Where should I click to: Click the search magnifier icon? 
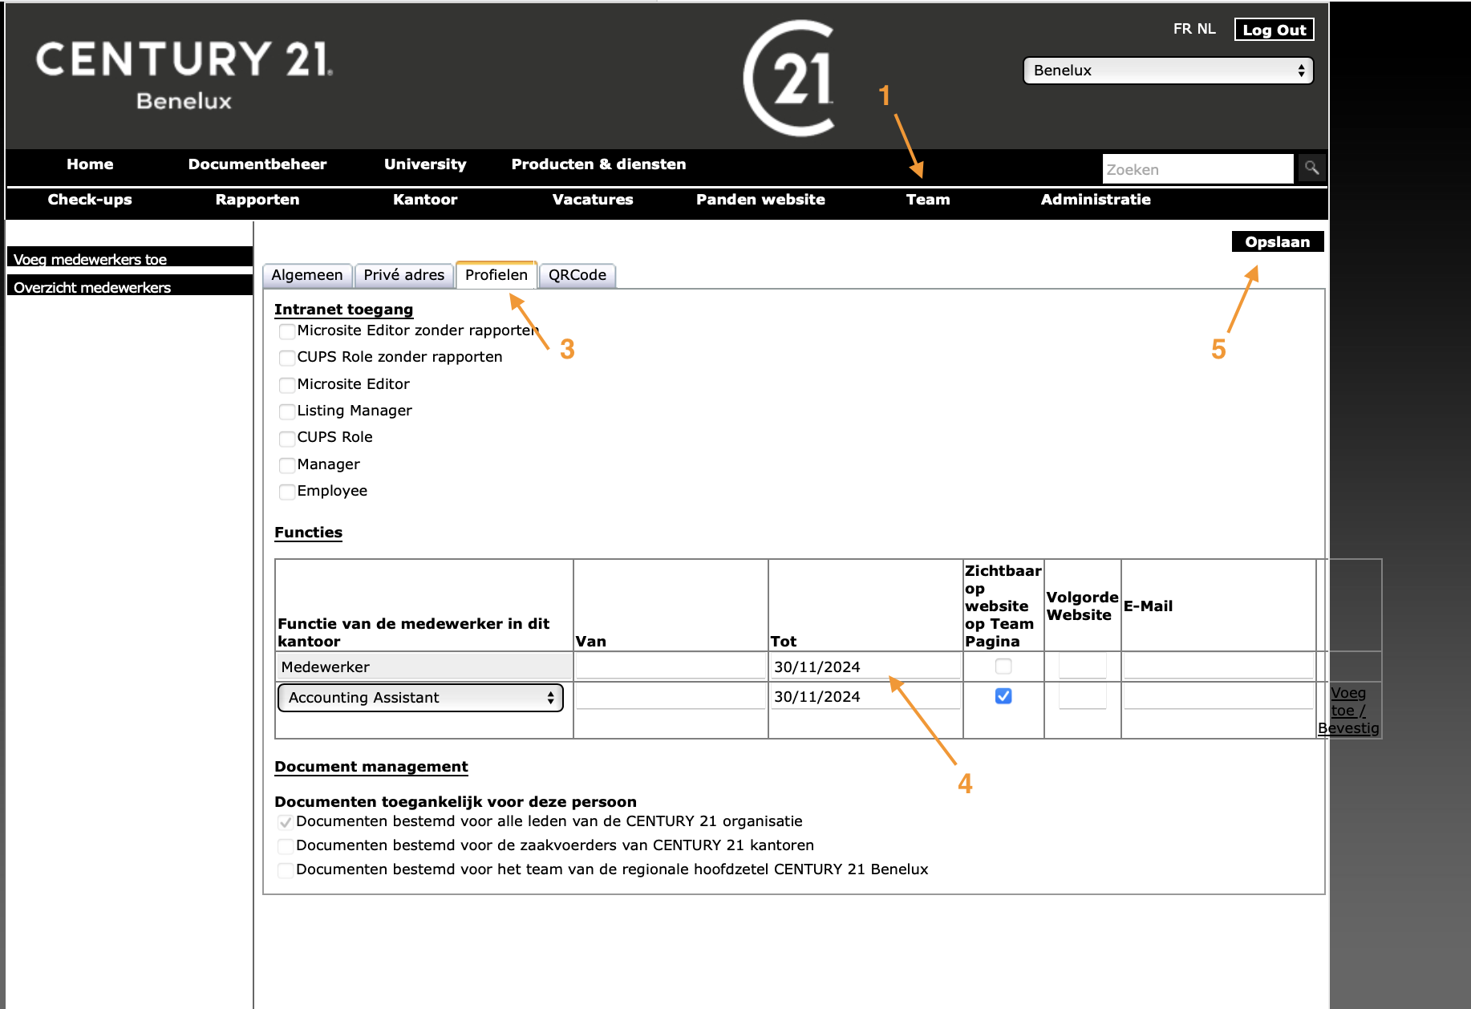pos(1311,168)
